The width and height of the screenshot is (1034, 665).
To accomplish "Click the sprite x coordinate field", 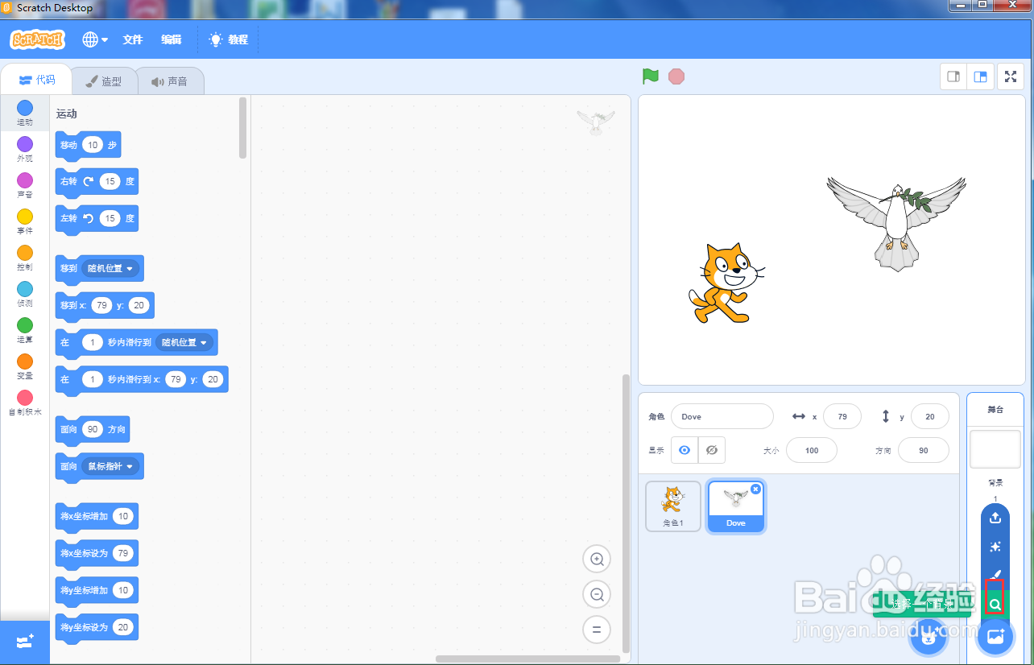I will point(842,416).
